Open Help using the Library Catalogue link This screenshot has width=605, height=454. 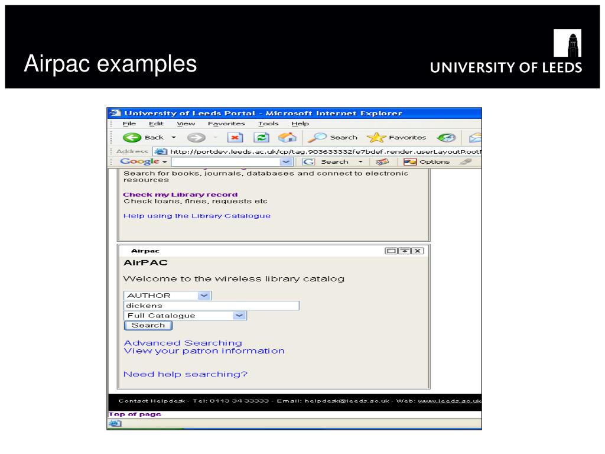(x=197, y=216)
